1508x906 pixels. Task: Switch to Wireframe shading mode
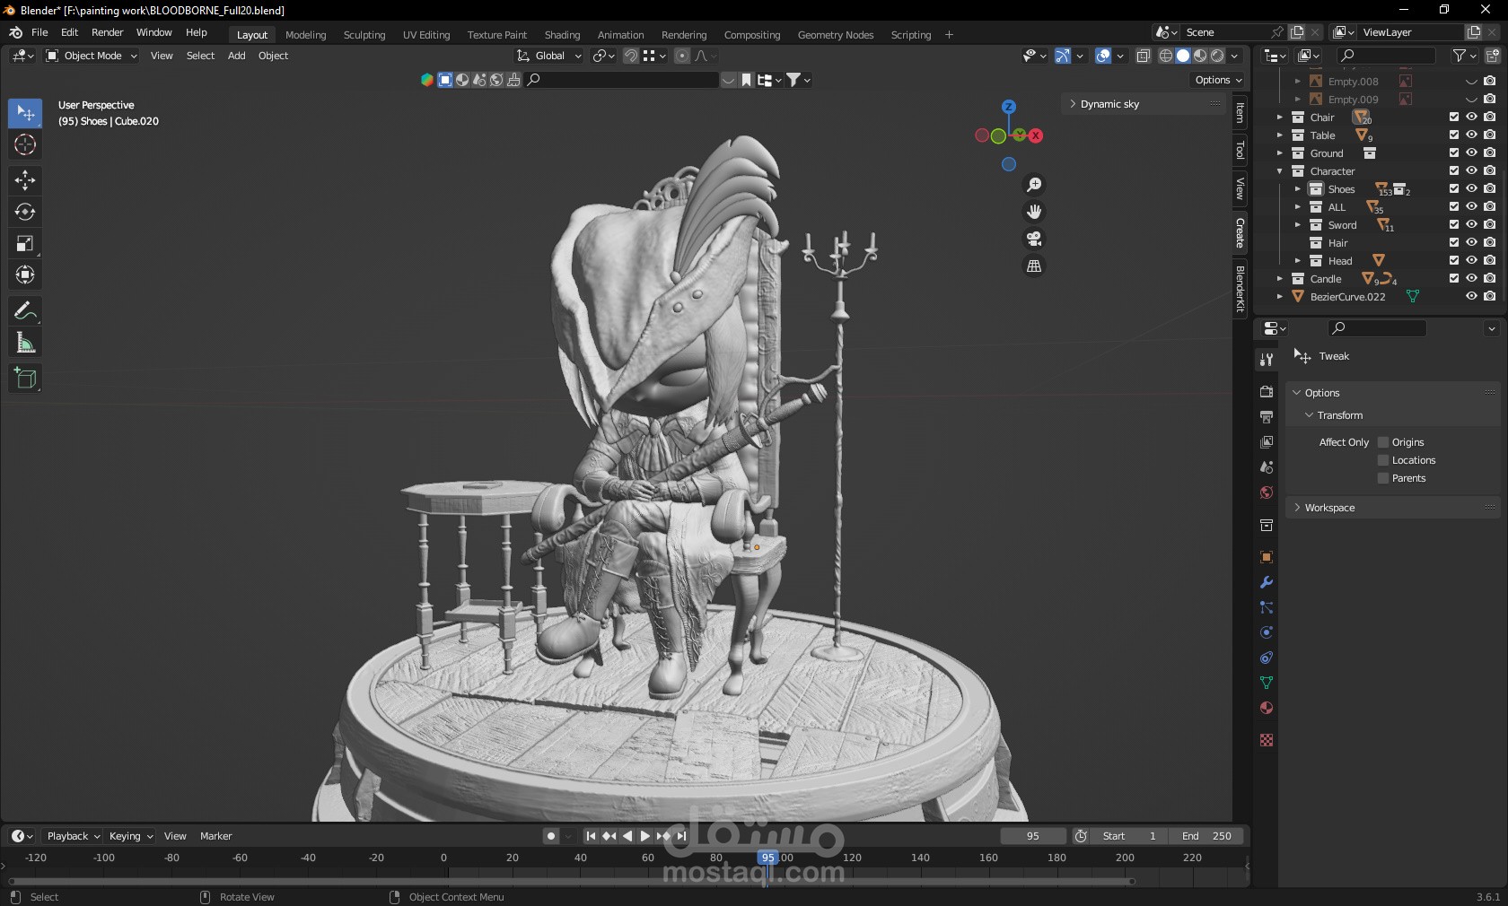click(1166, 56)
